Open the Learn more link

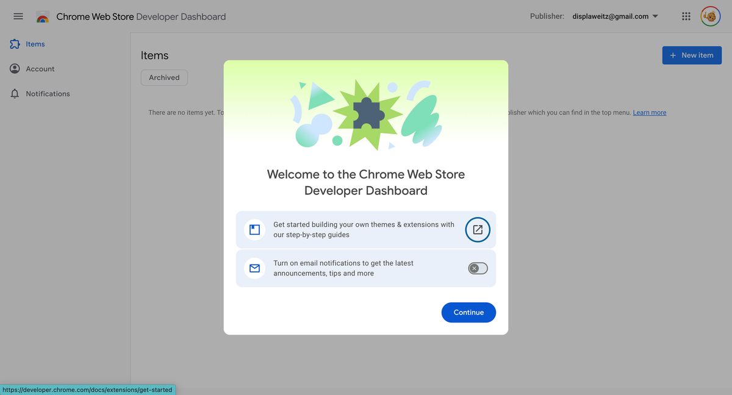click(x=649, y=112)
